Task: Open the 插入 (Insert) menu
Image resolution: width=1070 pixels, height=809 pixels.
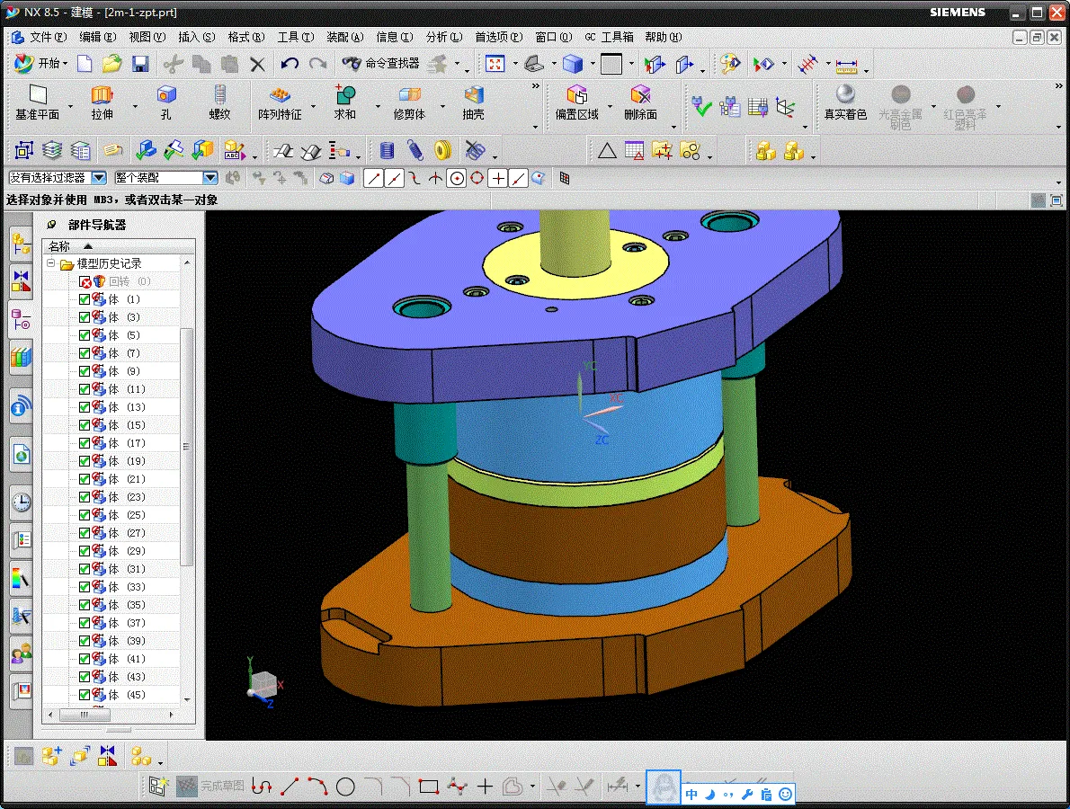Action: 196,37
